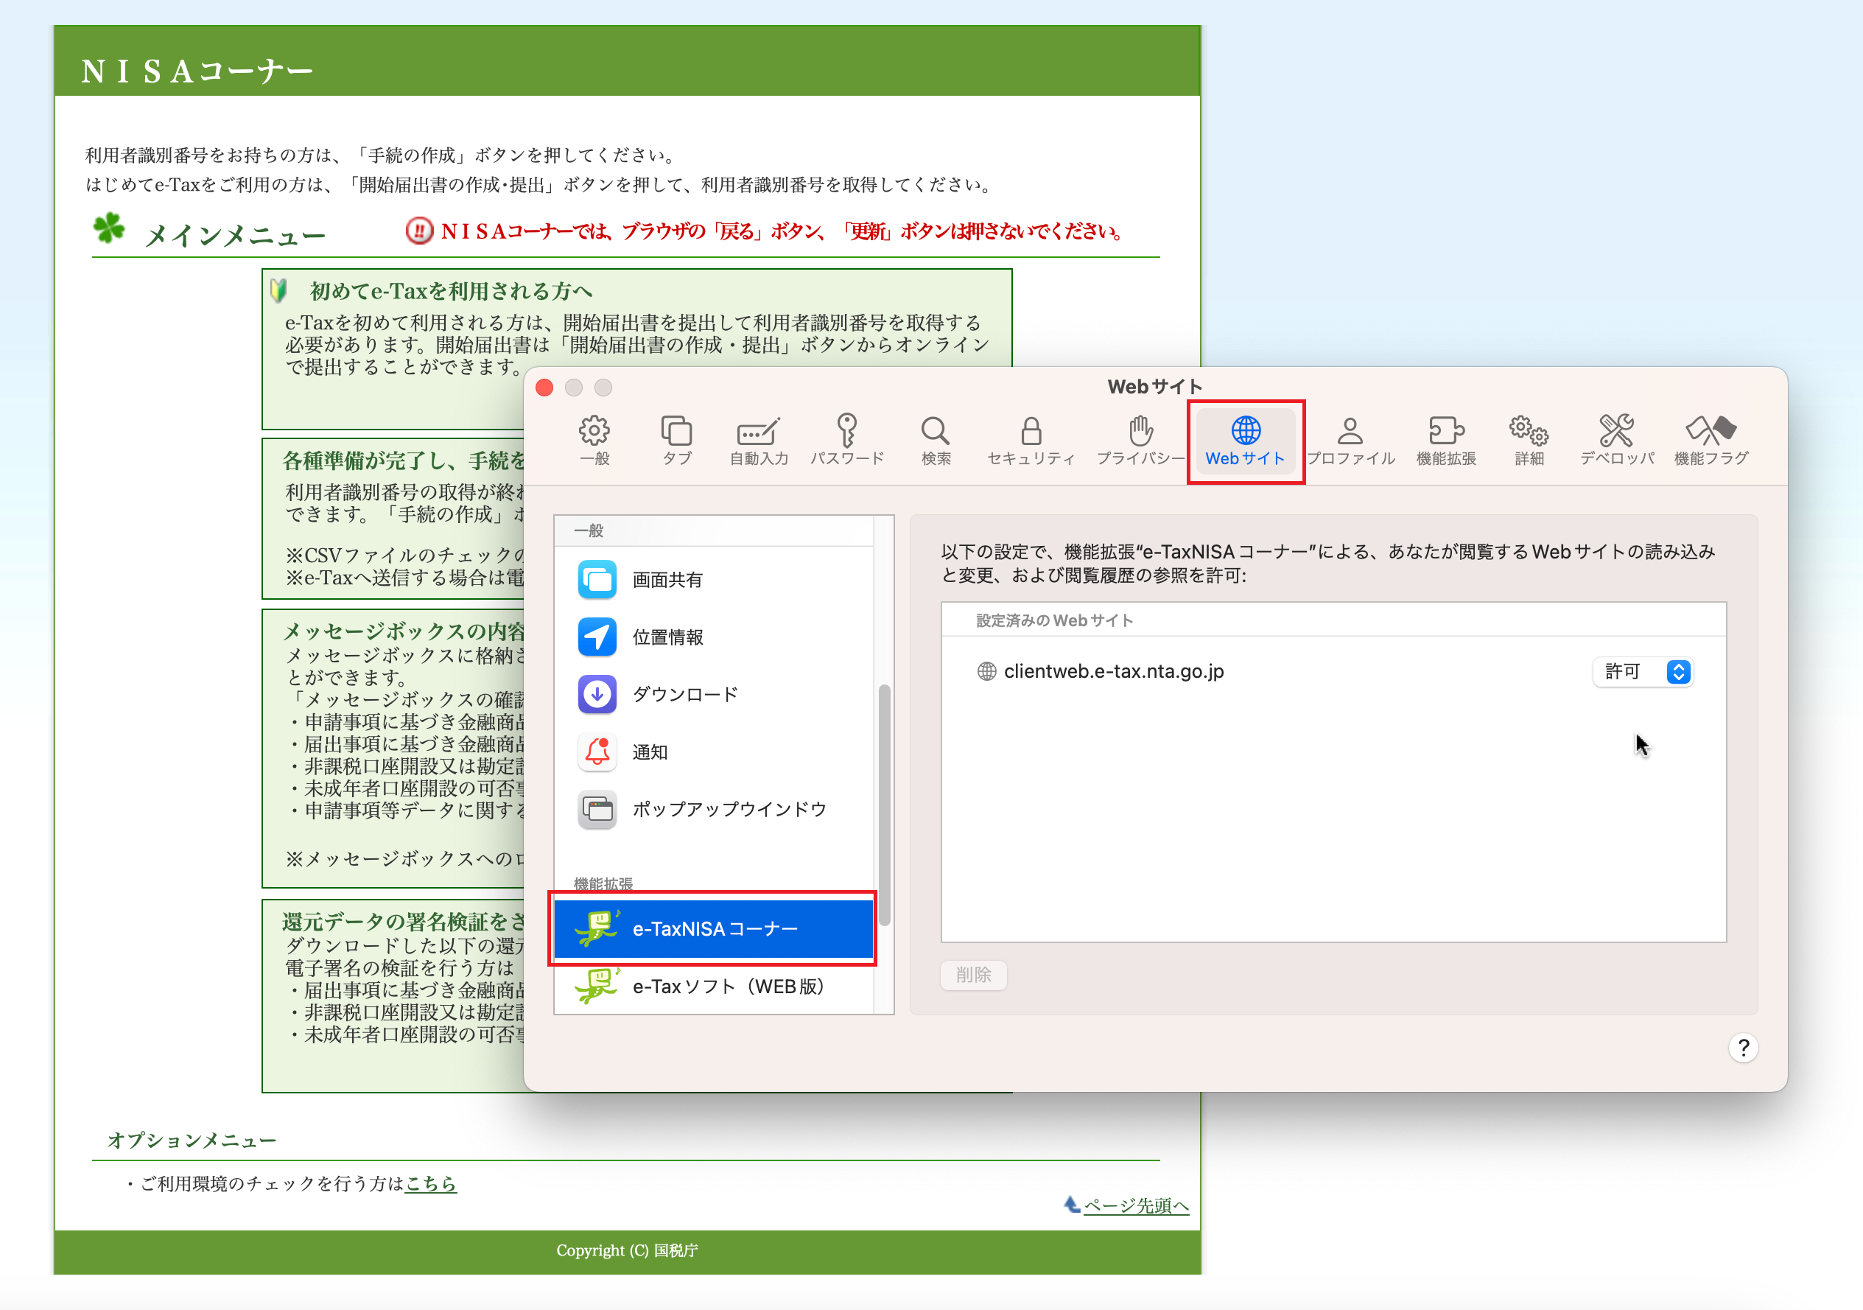This screenshot has width=1863, height=1310.
Task: Click the e-Taxソフト(WEB版) mascot icon
Action: (x=597, y=986)
